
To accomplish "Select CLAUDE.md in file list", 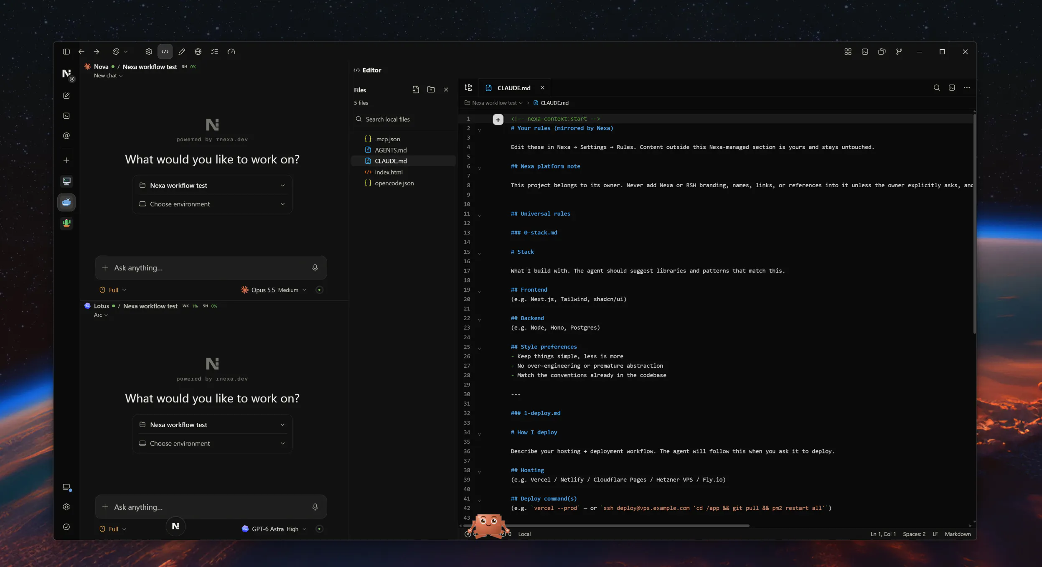I will click(403, 161).
